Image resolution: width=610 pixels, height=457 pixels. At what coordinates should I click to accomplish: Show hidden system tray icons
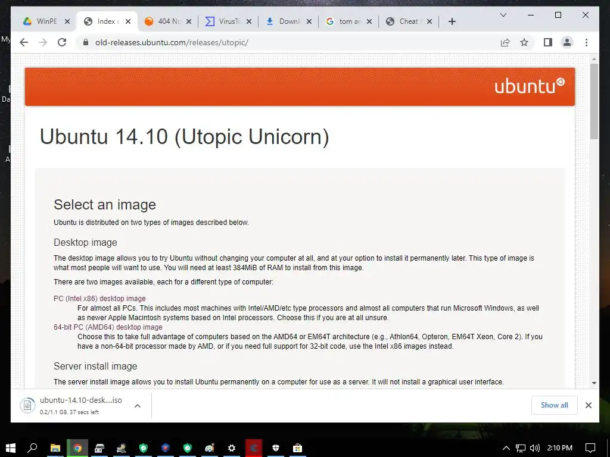[x=506, y=448]
